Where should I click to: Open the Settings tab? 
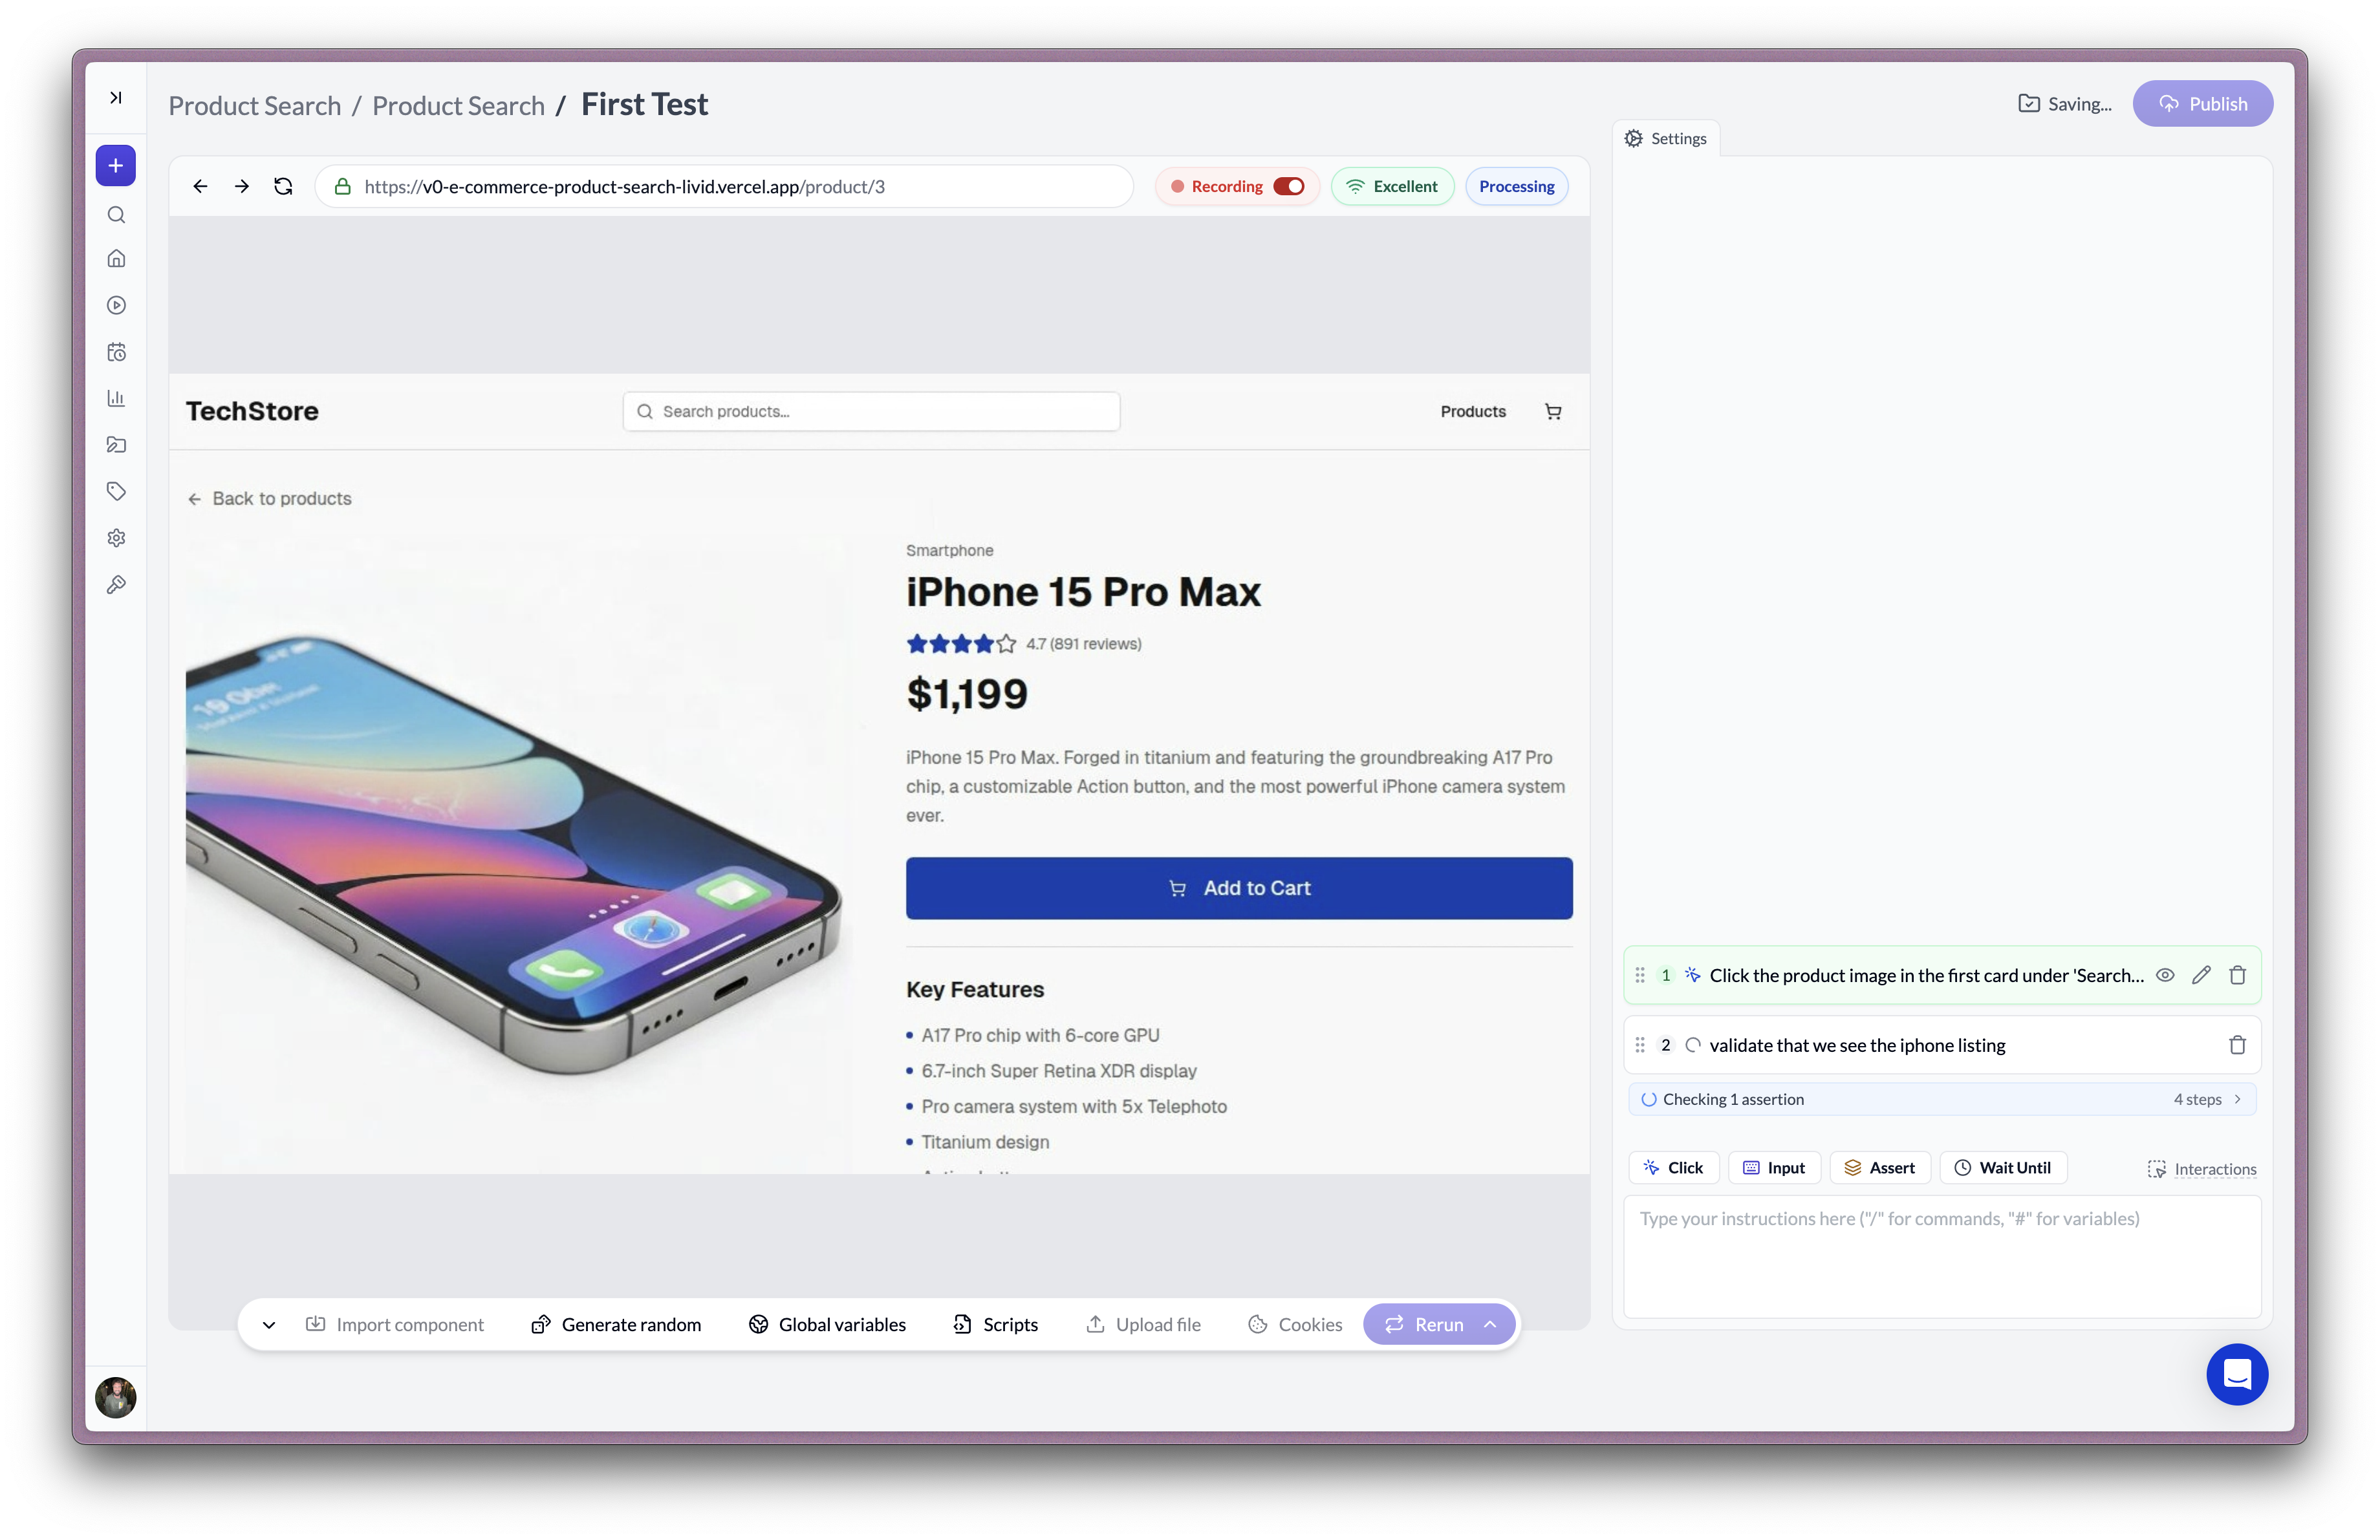click(1666, 139)
